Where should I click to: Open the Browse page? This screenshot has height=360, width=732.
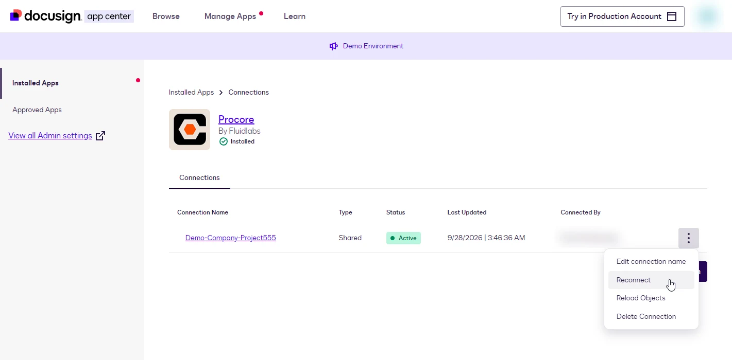click(x=166, y=16)
